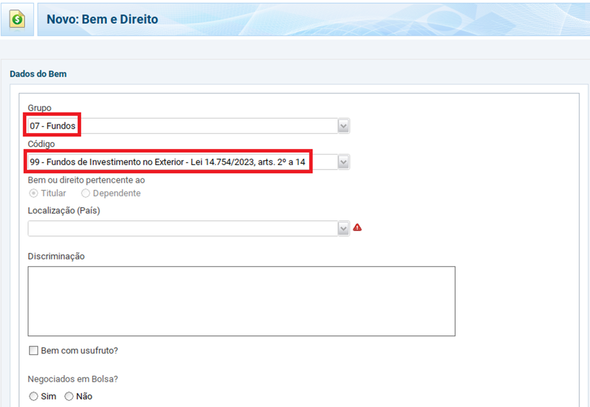Open the Localização (País) dropdown arrow

click(x=343, y=228)
